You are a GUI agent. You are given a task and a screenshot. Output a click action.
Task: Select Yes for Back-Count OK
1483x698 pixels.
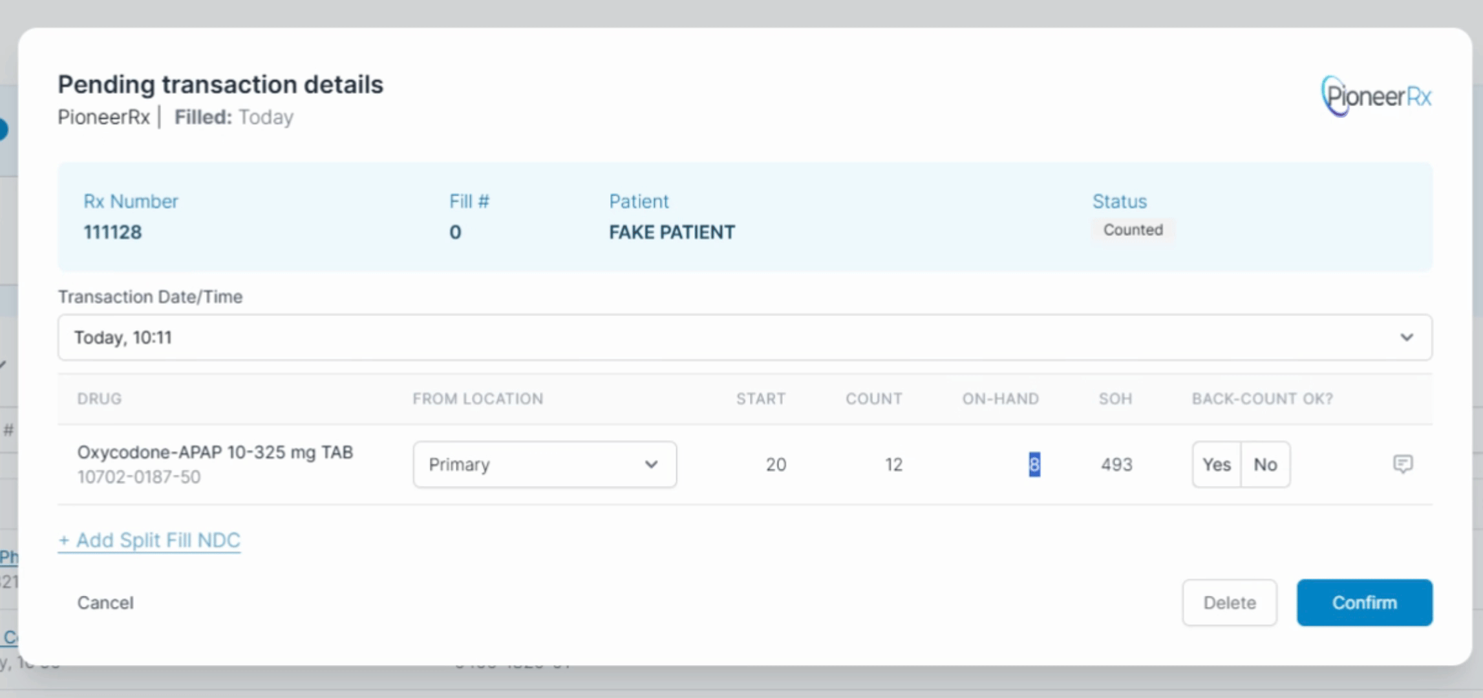click(x=1216, y=465)
